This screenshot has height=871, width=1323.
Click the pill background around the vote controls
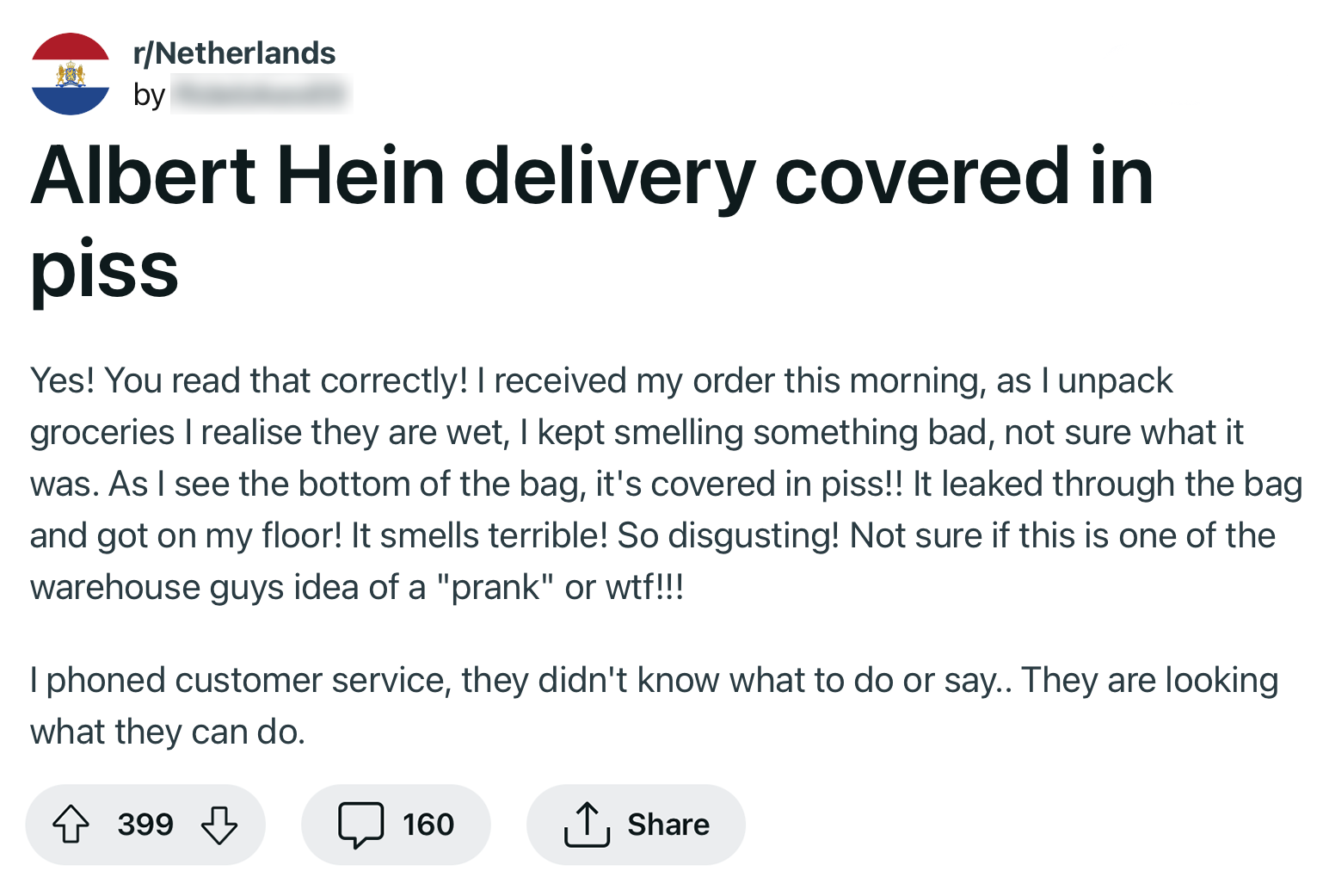click(145, 824)
